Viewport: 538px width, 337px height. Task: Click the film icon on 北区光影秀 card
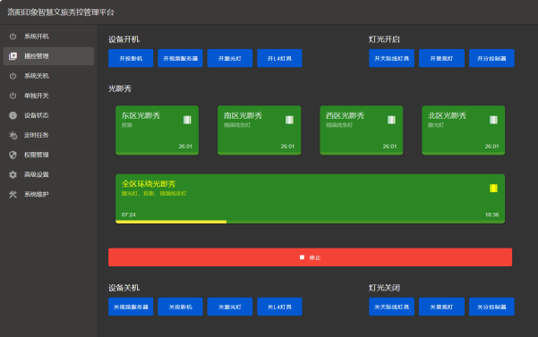point(493,120)
